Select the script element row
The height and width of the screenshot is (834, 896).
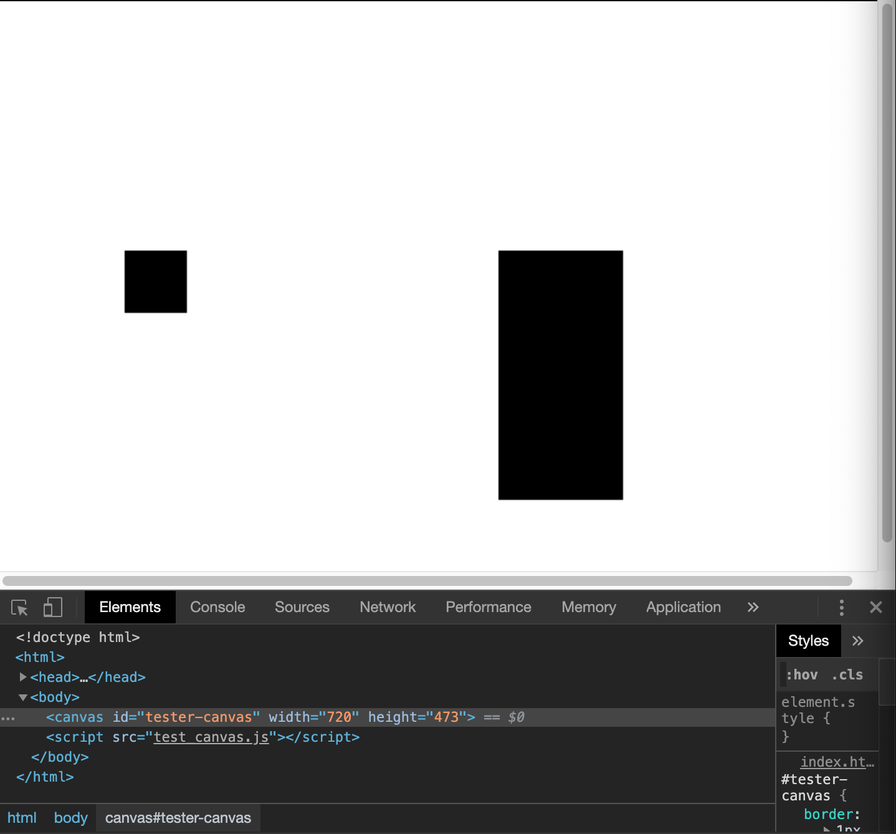coord(203,737)
